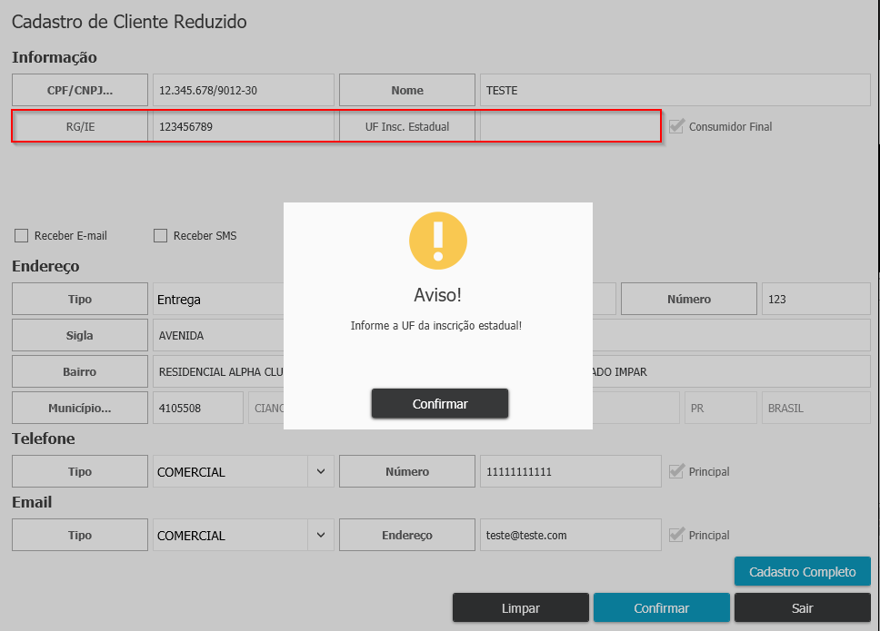Toggle the Consumidor Final checkbox
This screenshot has height=631, width=880.
(x=676, y=126)
